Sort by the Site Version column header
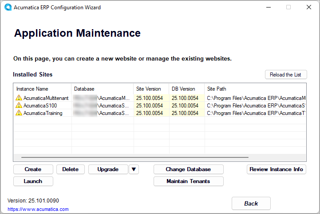 pos(151,89)
